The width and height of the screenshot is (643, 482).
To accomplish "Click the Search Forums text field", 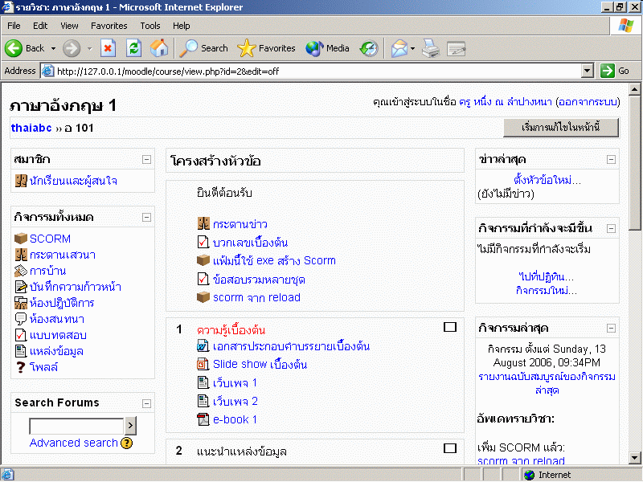I will pos(76,426).
